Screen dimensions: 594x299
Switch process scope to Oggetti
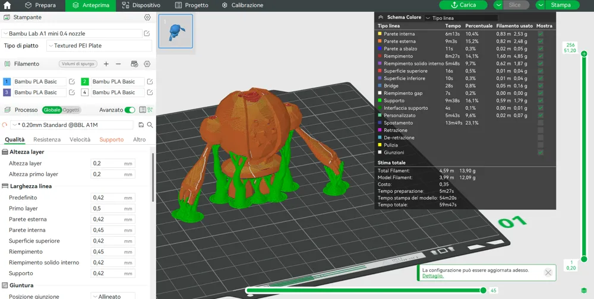click(71, 110)
